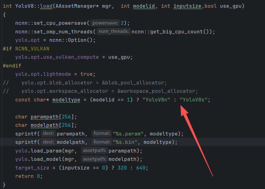The image size is (265, 189).
Task: Click "%s.param" format string
Action: 128,134
